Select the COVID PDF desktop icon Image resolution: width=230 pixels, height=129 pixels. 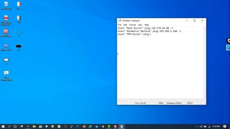click(6, 20)
